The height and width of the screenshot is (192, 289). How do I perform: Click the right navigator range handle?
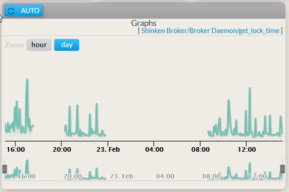[x=282, y=169]
